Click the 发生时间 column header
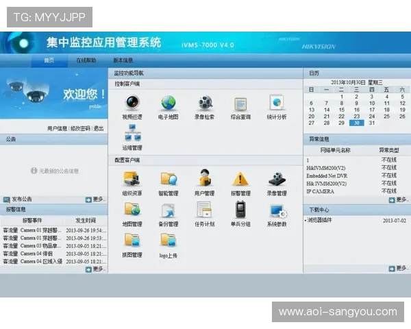Screen dimensions: 411x329 86,221
